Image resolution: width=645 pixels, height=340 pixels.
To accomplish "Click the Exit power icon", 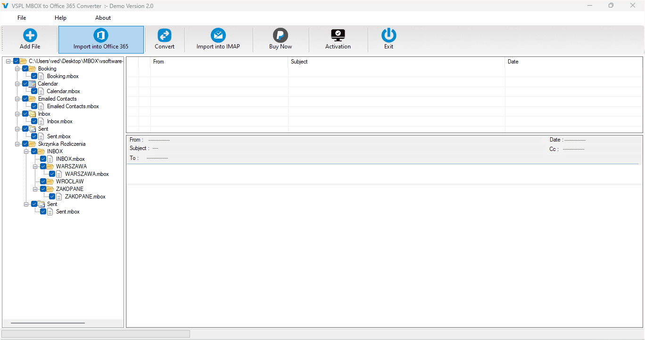I will pos(389,35).
